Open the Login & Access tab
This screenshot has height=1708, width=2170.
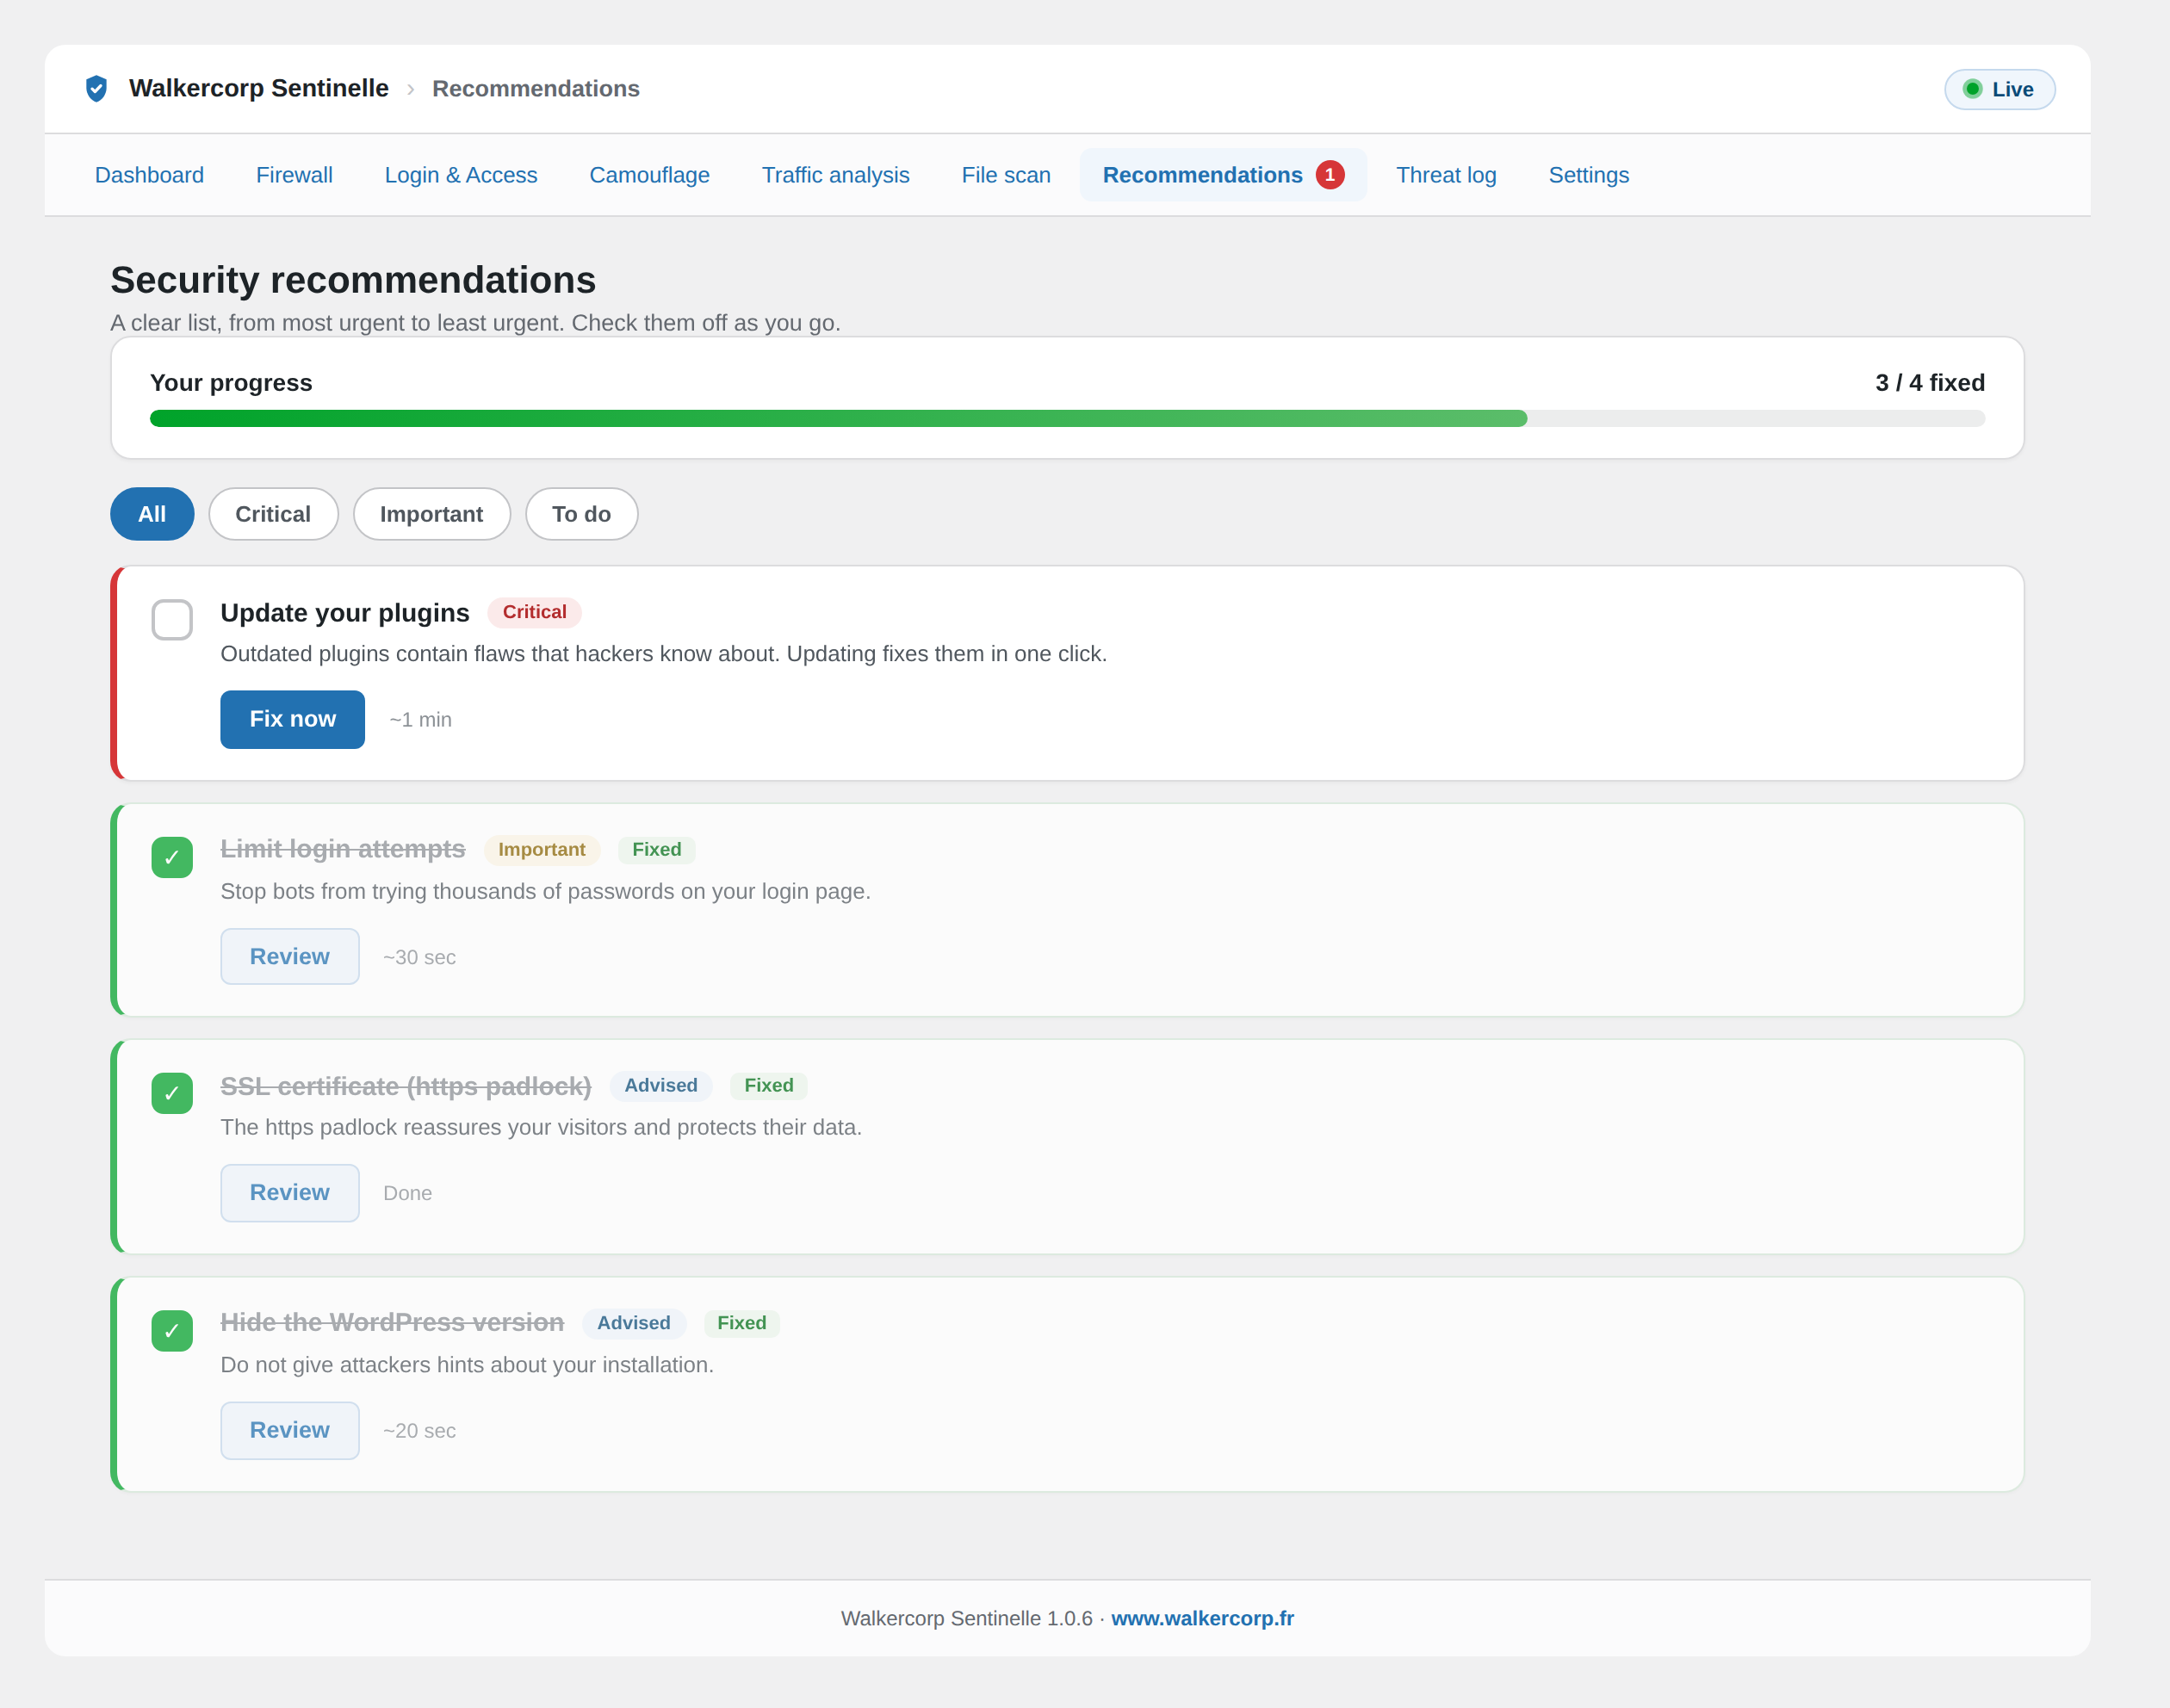461,175
